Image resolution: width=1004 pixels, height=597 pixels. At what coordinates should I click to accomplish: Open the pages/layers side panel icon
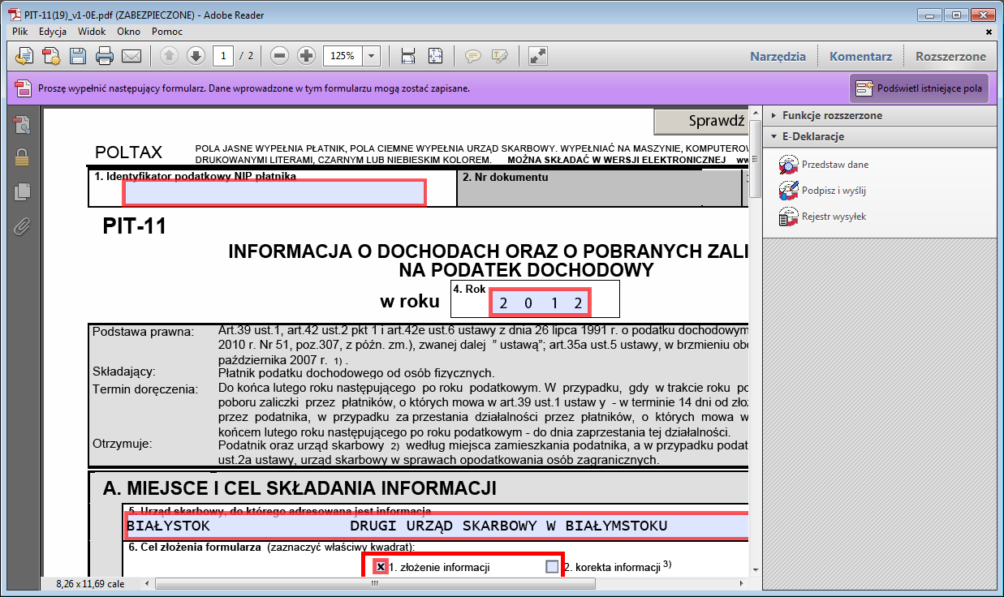22,192
